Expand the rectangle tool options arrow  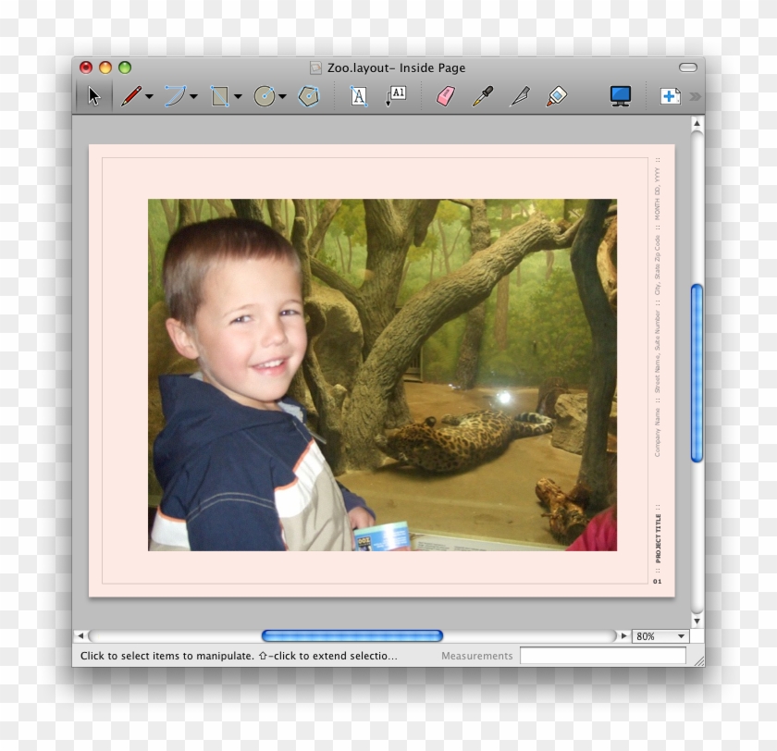coord(236,97)
